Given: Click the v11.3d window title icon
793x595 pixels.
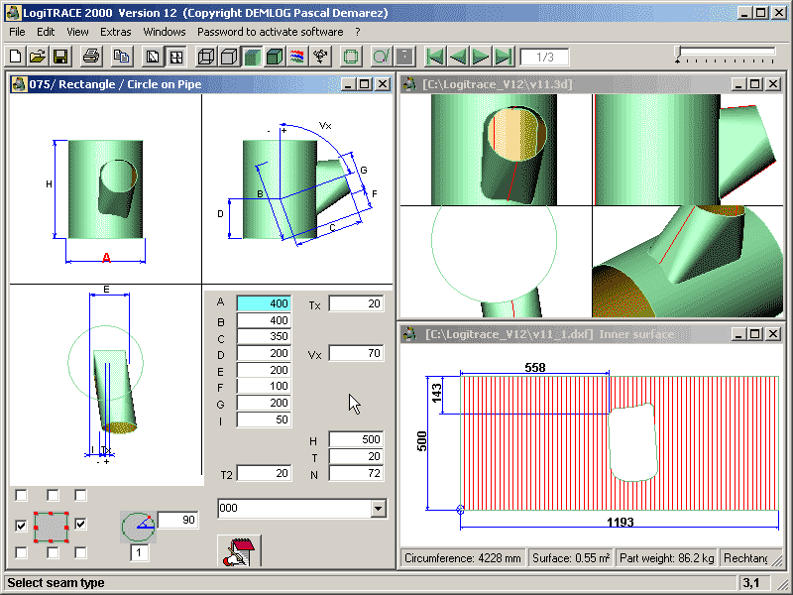Looking at the screenshot, I should [x=409, y=84].
